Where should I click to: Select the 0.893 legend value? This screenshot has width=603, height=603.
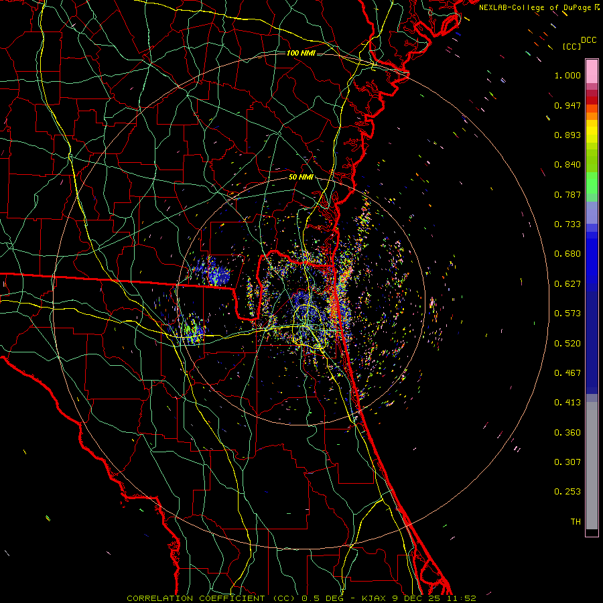coord(567,135)
